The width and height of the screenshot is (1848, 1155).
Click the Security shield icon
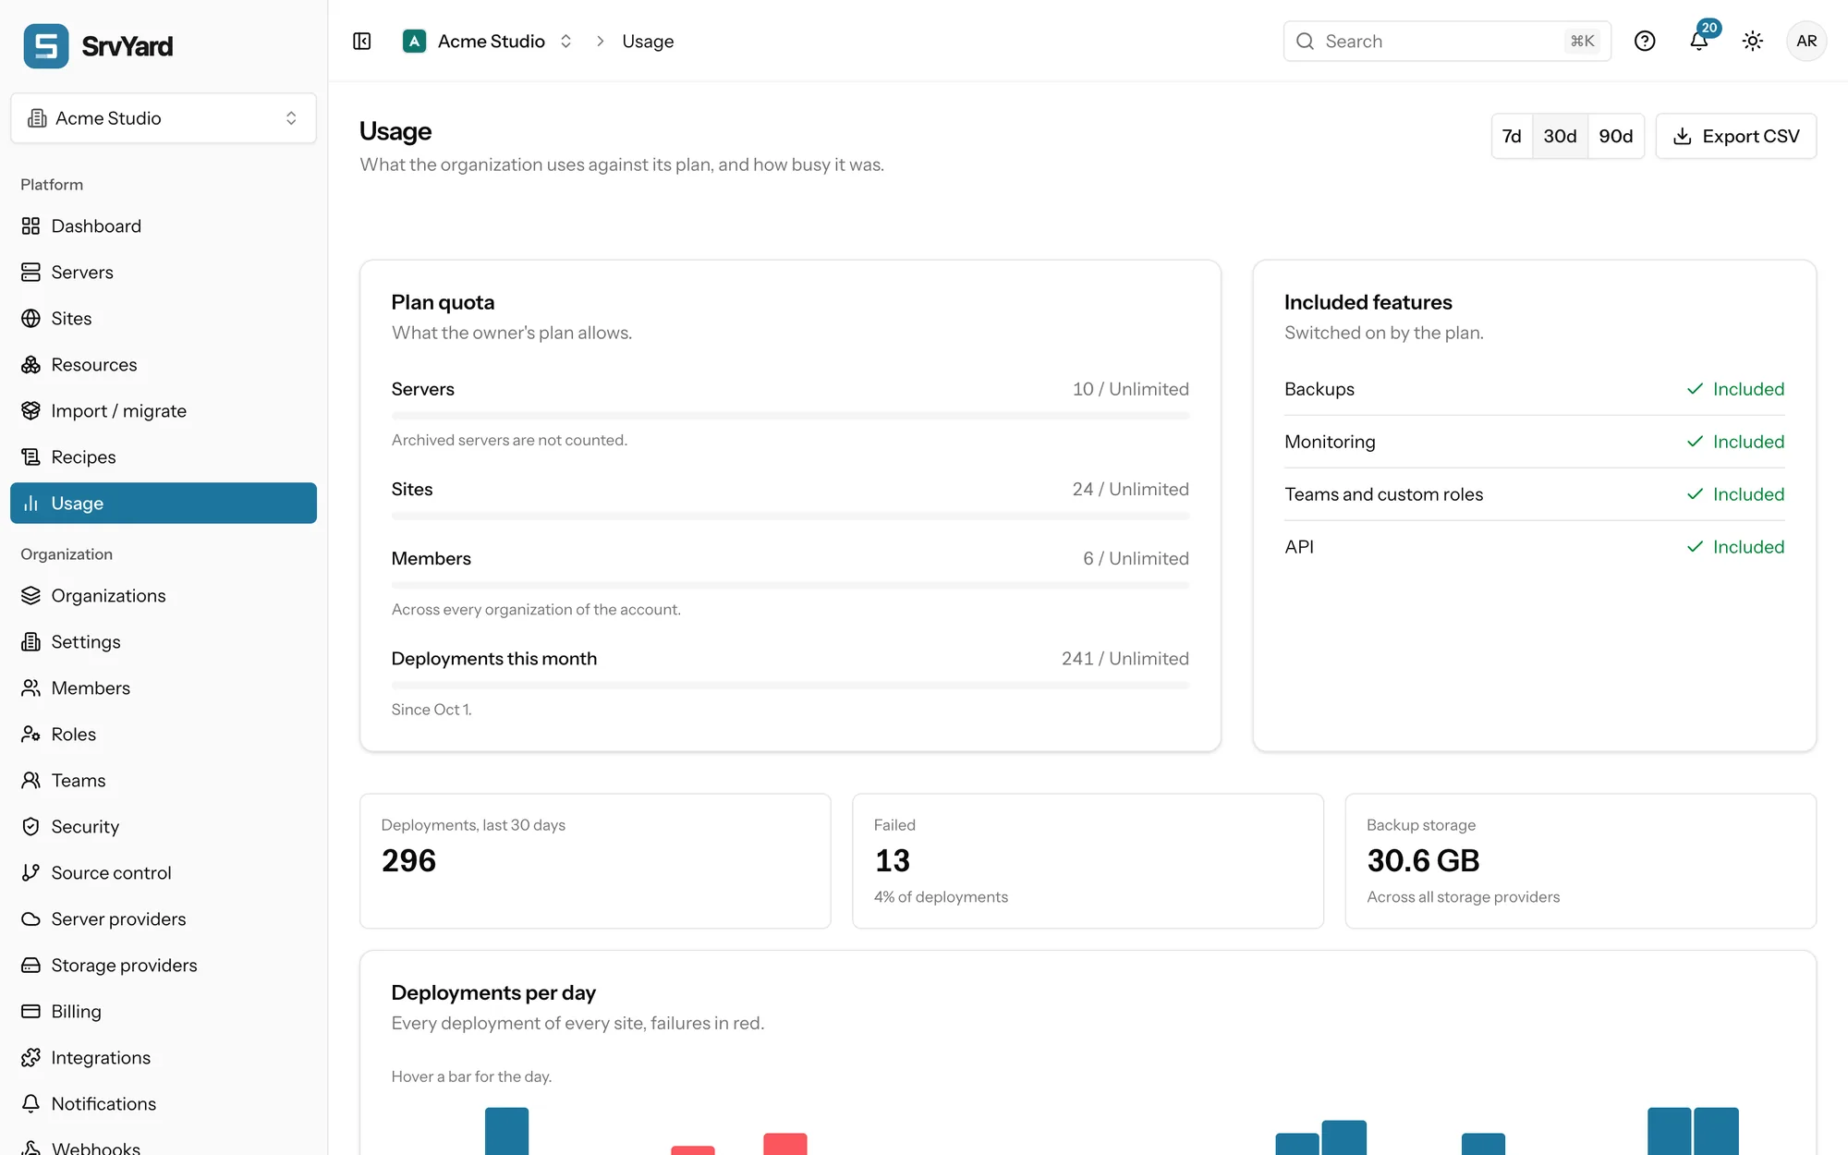31,827
